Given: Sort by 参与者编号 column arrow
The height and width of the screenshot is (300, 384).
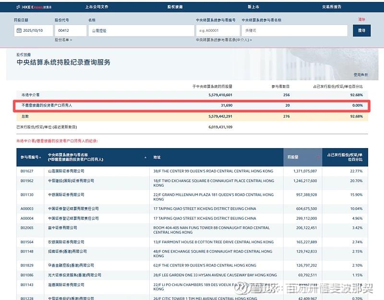Looking at the screenshot, I should click(x=40, y=157).
